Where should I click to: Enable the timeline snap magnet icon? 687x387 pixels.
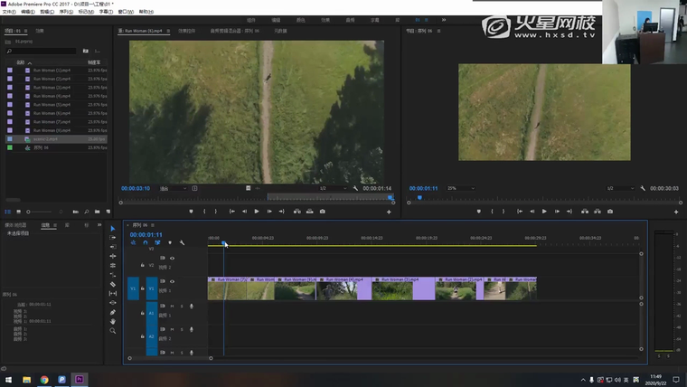pos(145,242)
